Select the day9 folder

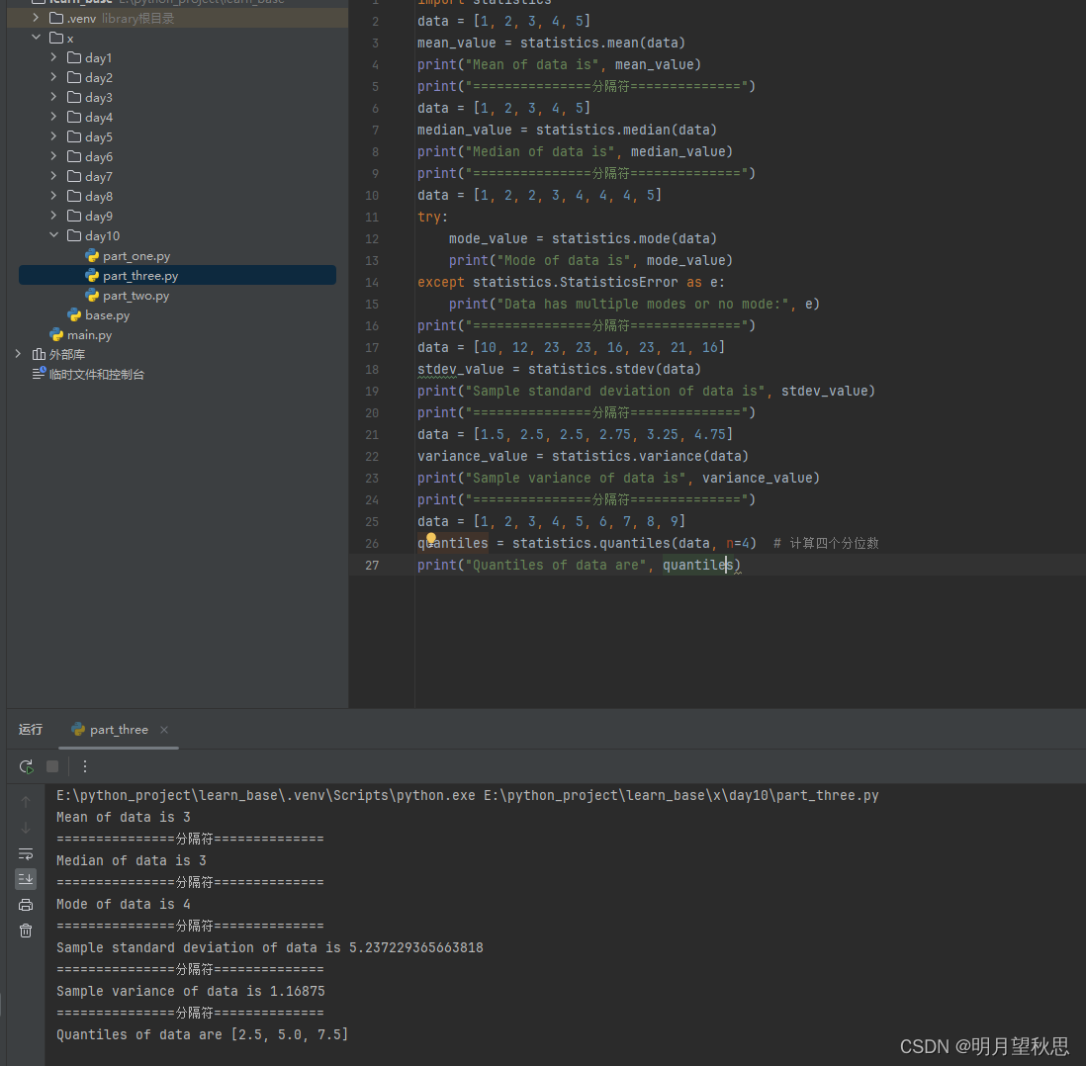point(98,217)
